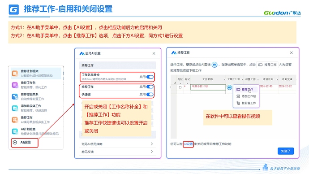The width and height of the screenshot is (309, 174).
Task: Choose 推荐工作 in the popup menu
Action: [246, 89]
